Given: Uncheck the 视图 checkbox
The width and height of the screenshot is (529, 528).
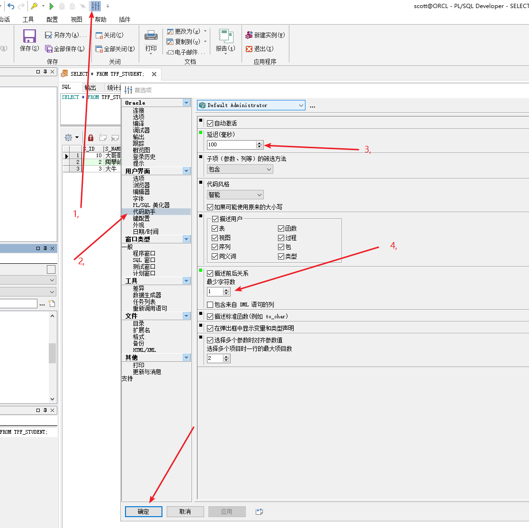Looking at the screenshot, I should point(215,238).
